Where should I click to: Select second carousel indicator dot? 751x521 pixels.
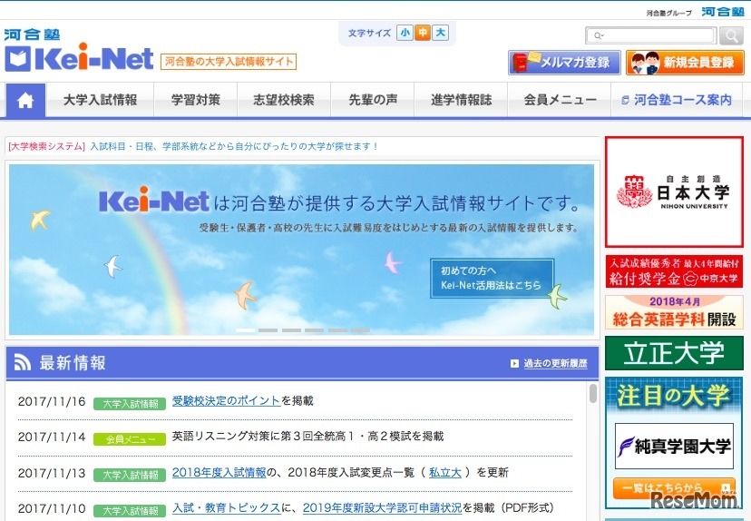click(x=268, y=330)
